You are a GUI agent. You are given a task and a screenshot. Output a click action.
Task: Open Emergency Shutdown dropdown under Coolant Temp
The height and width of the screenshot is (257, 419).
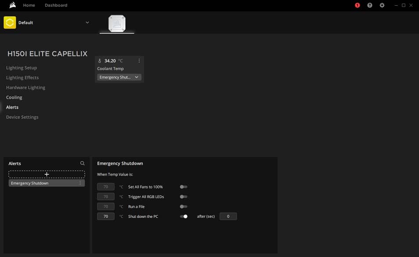point(119,77)
